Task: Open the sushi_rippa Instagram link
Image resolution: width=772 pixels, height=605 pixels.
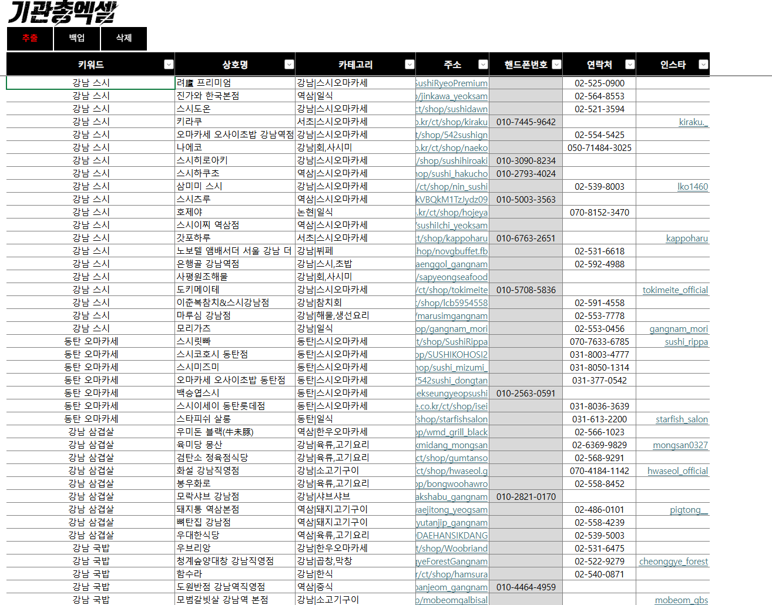Action: pos(686,342)
